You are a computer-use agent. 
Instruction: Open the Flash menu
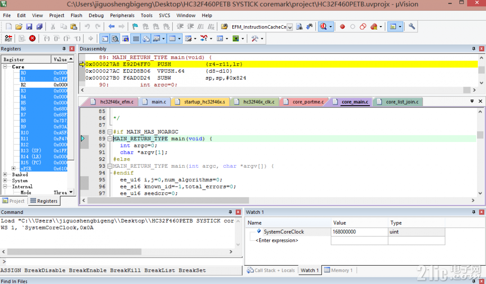[76, 15]
